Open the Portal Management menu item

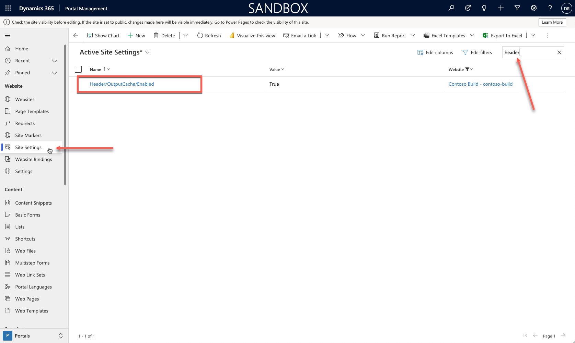pyautogui.click(x=86, y=8)
